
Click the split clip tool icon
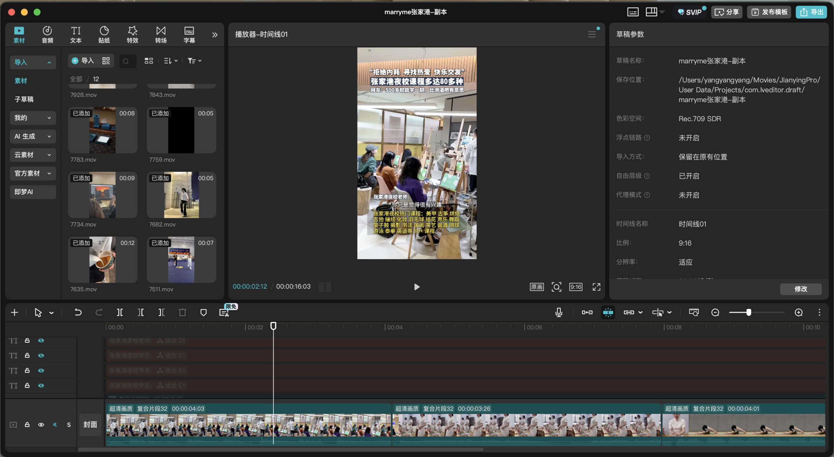click(x=120, y=312)
